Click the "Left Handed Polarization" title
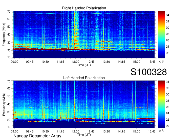This screenshot has width=172, height=139. pos(84,78)
